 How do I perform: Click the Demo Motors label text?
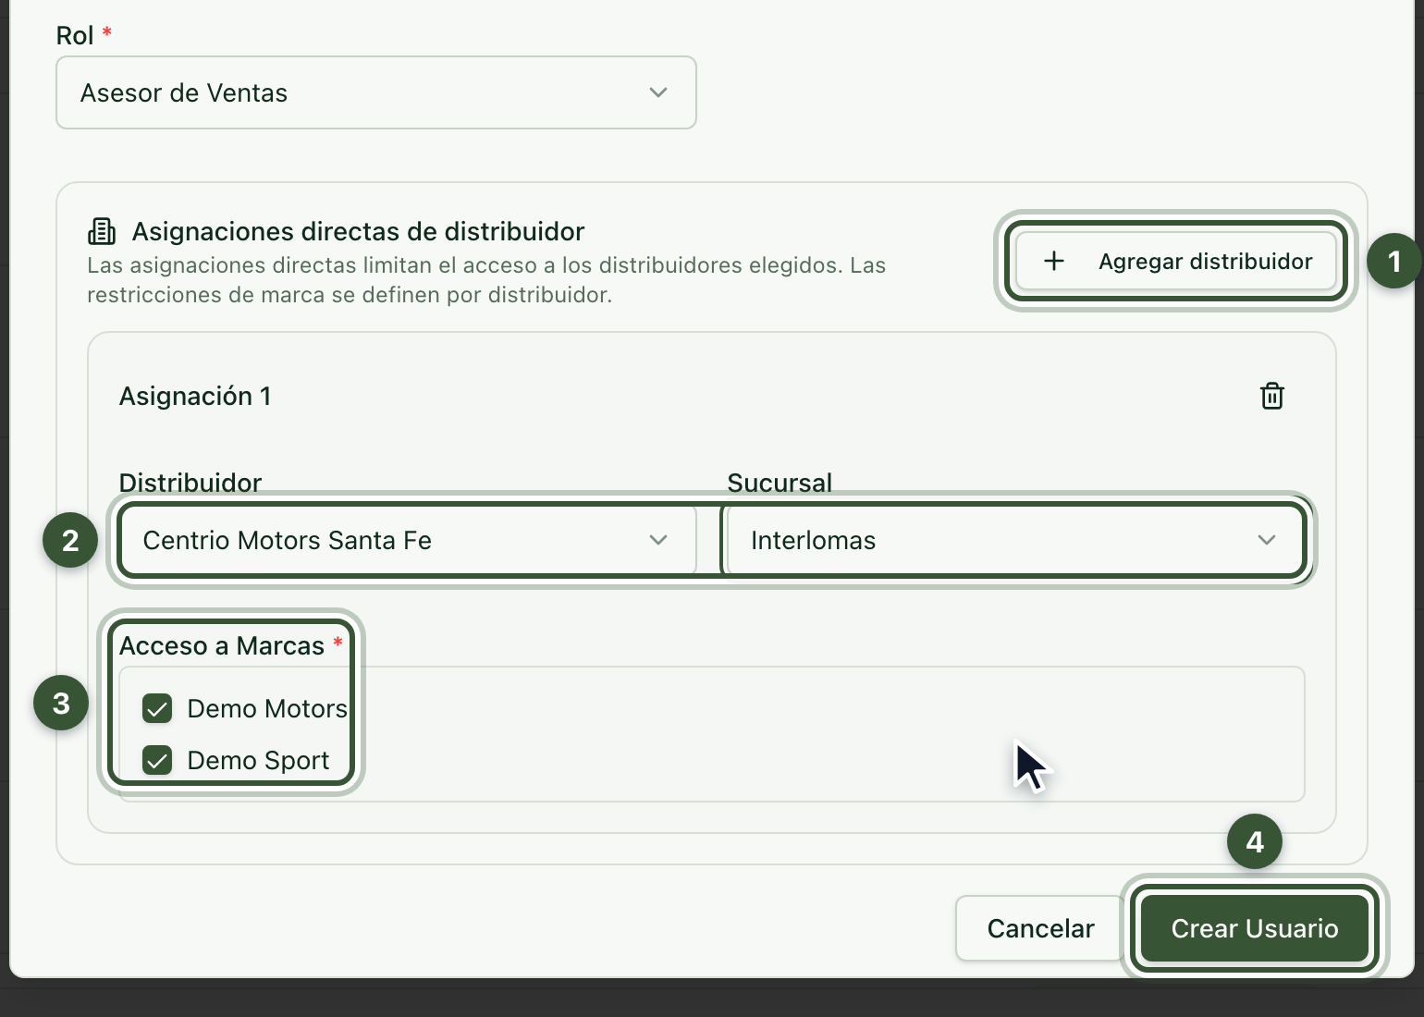coord(267,709)
